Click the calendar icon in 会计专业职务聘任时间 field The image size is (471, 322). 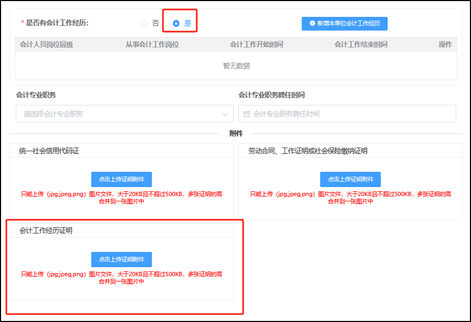[246, 113]
